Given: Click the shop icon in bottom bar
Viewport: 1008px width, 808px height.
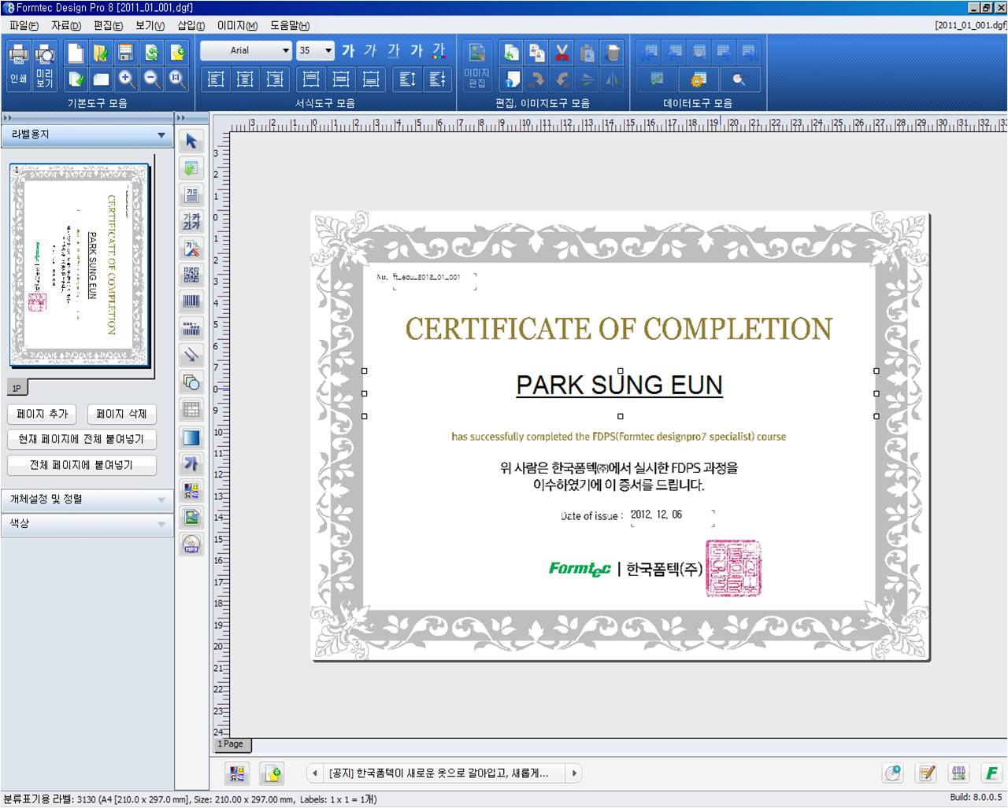Looking at the screenshot, I should (958, 773).
